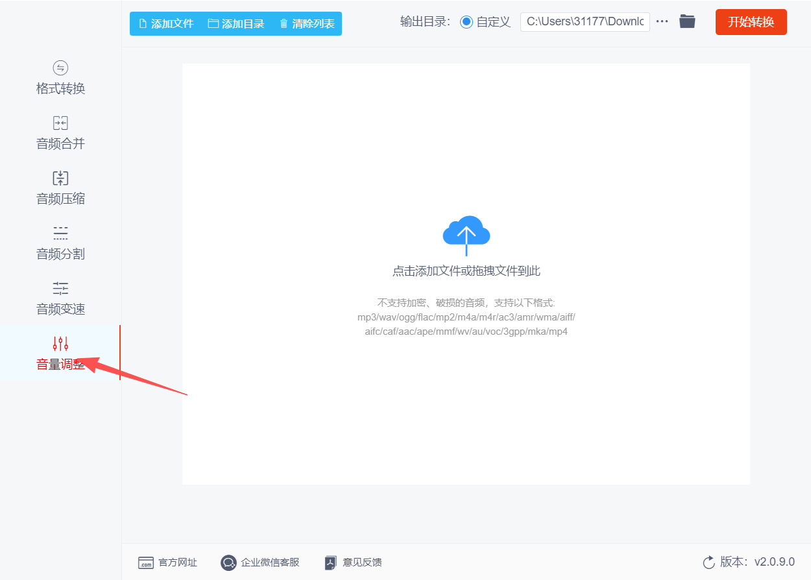
Task: Click the 添加目录 add folder button
Action: pyautogui.click(x=236, y=23)
